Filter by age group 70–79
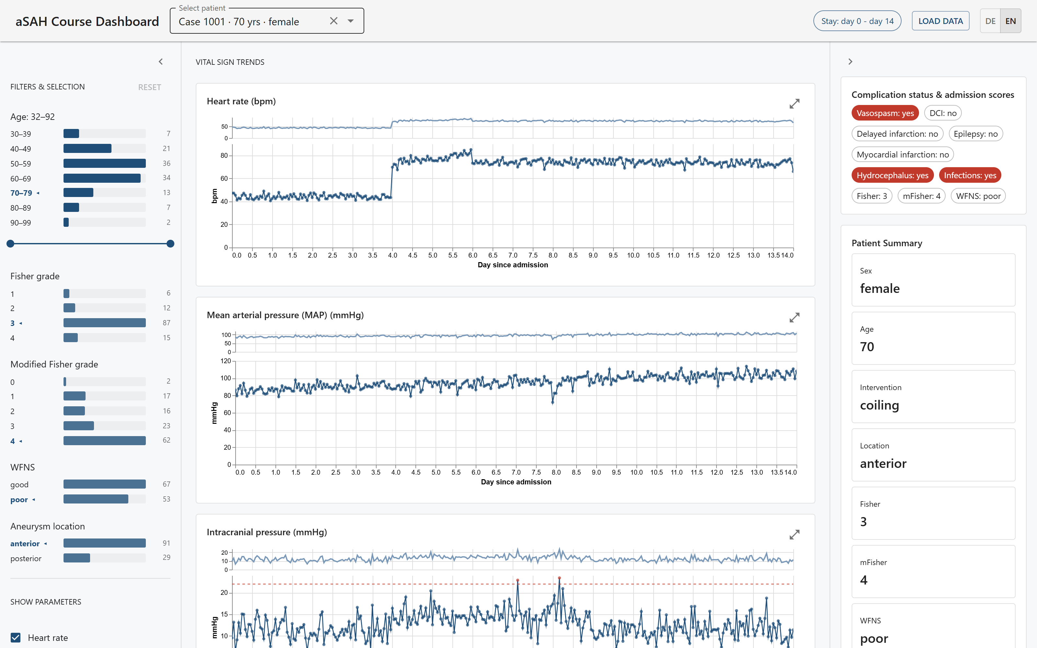Viewport: 1037px width, 648px height. 90,193
